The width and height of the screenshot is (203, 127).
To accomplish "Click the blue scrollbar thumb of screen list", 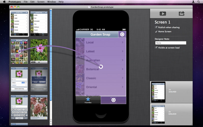I will coord(51,55).
